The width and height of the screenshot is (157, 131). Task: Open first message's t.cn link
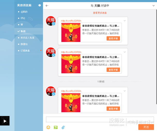(71, 21)
